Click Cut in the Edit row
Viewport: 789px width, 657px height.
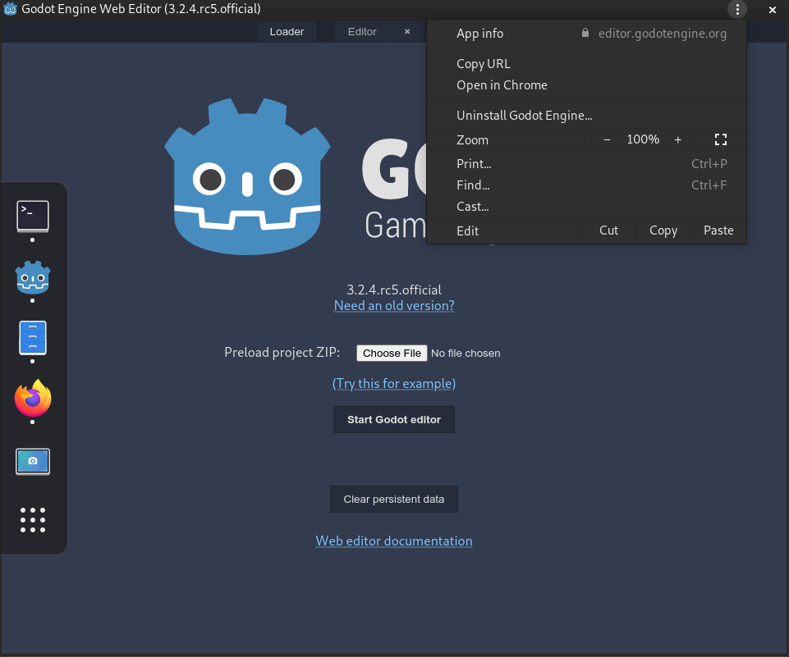[x=609, y=230]
